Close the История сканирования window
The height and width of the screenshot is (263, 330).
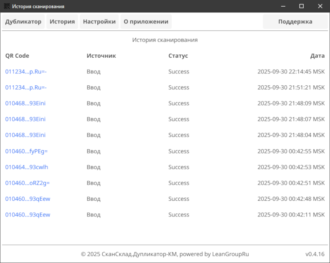tap(320, 6)
